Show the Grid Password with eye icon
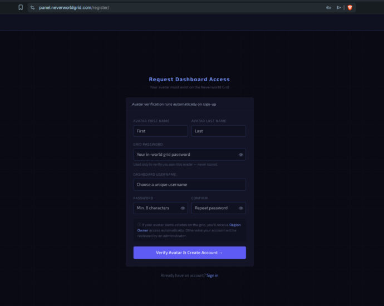The image size is (384, 306). click(x=241, y=155)
